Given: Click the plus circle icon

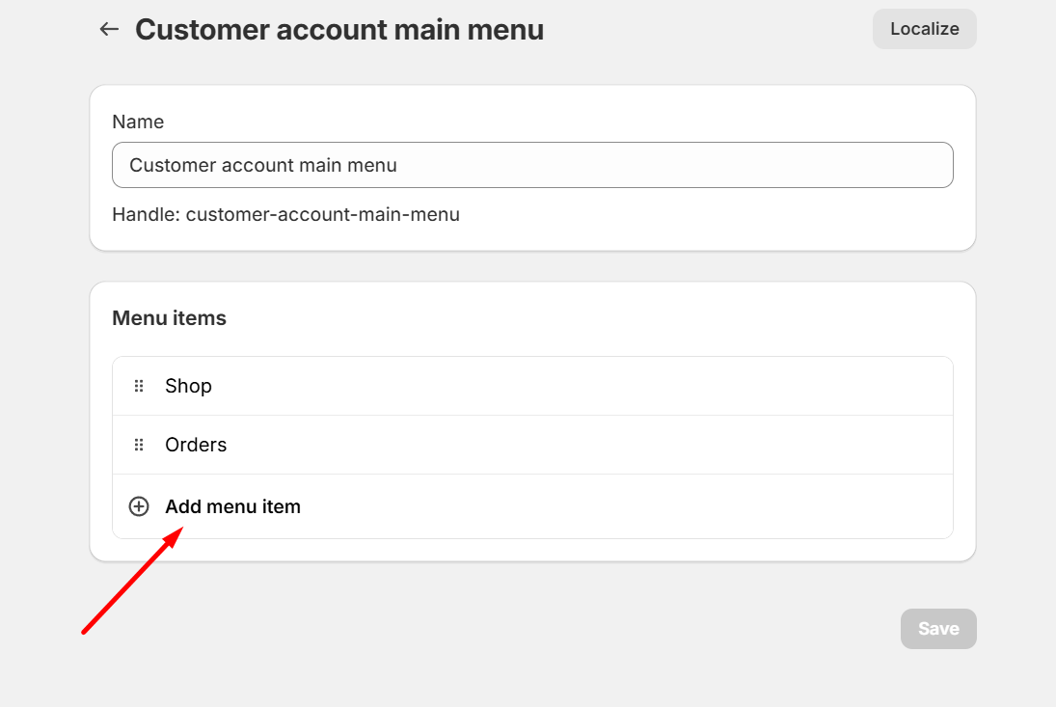Looking at the screenshot, I should coord(139,506).
